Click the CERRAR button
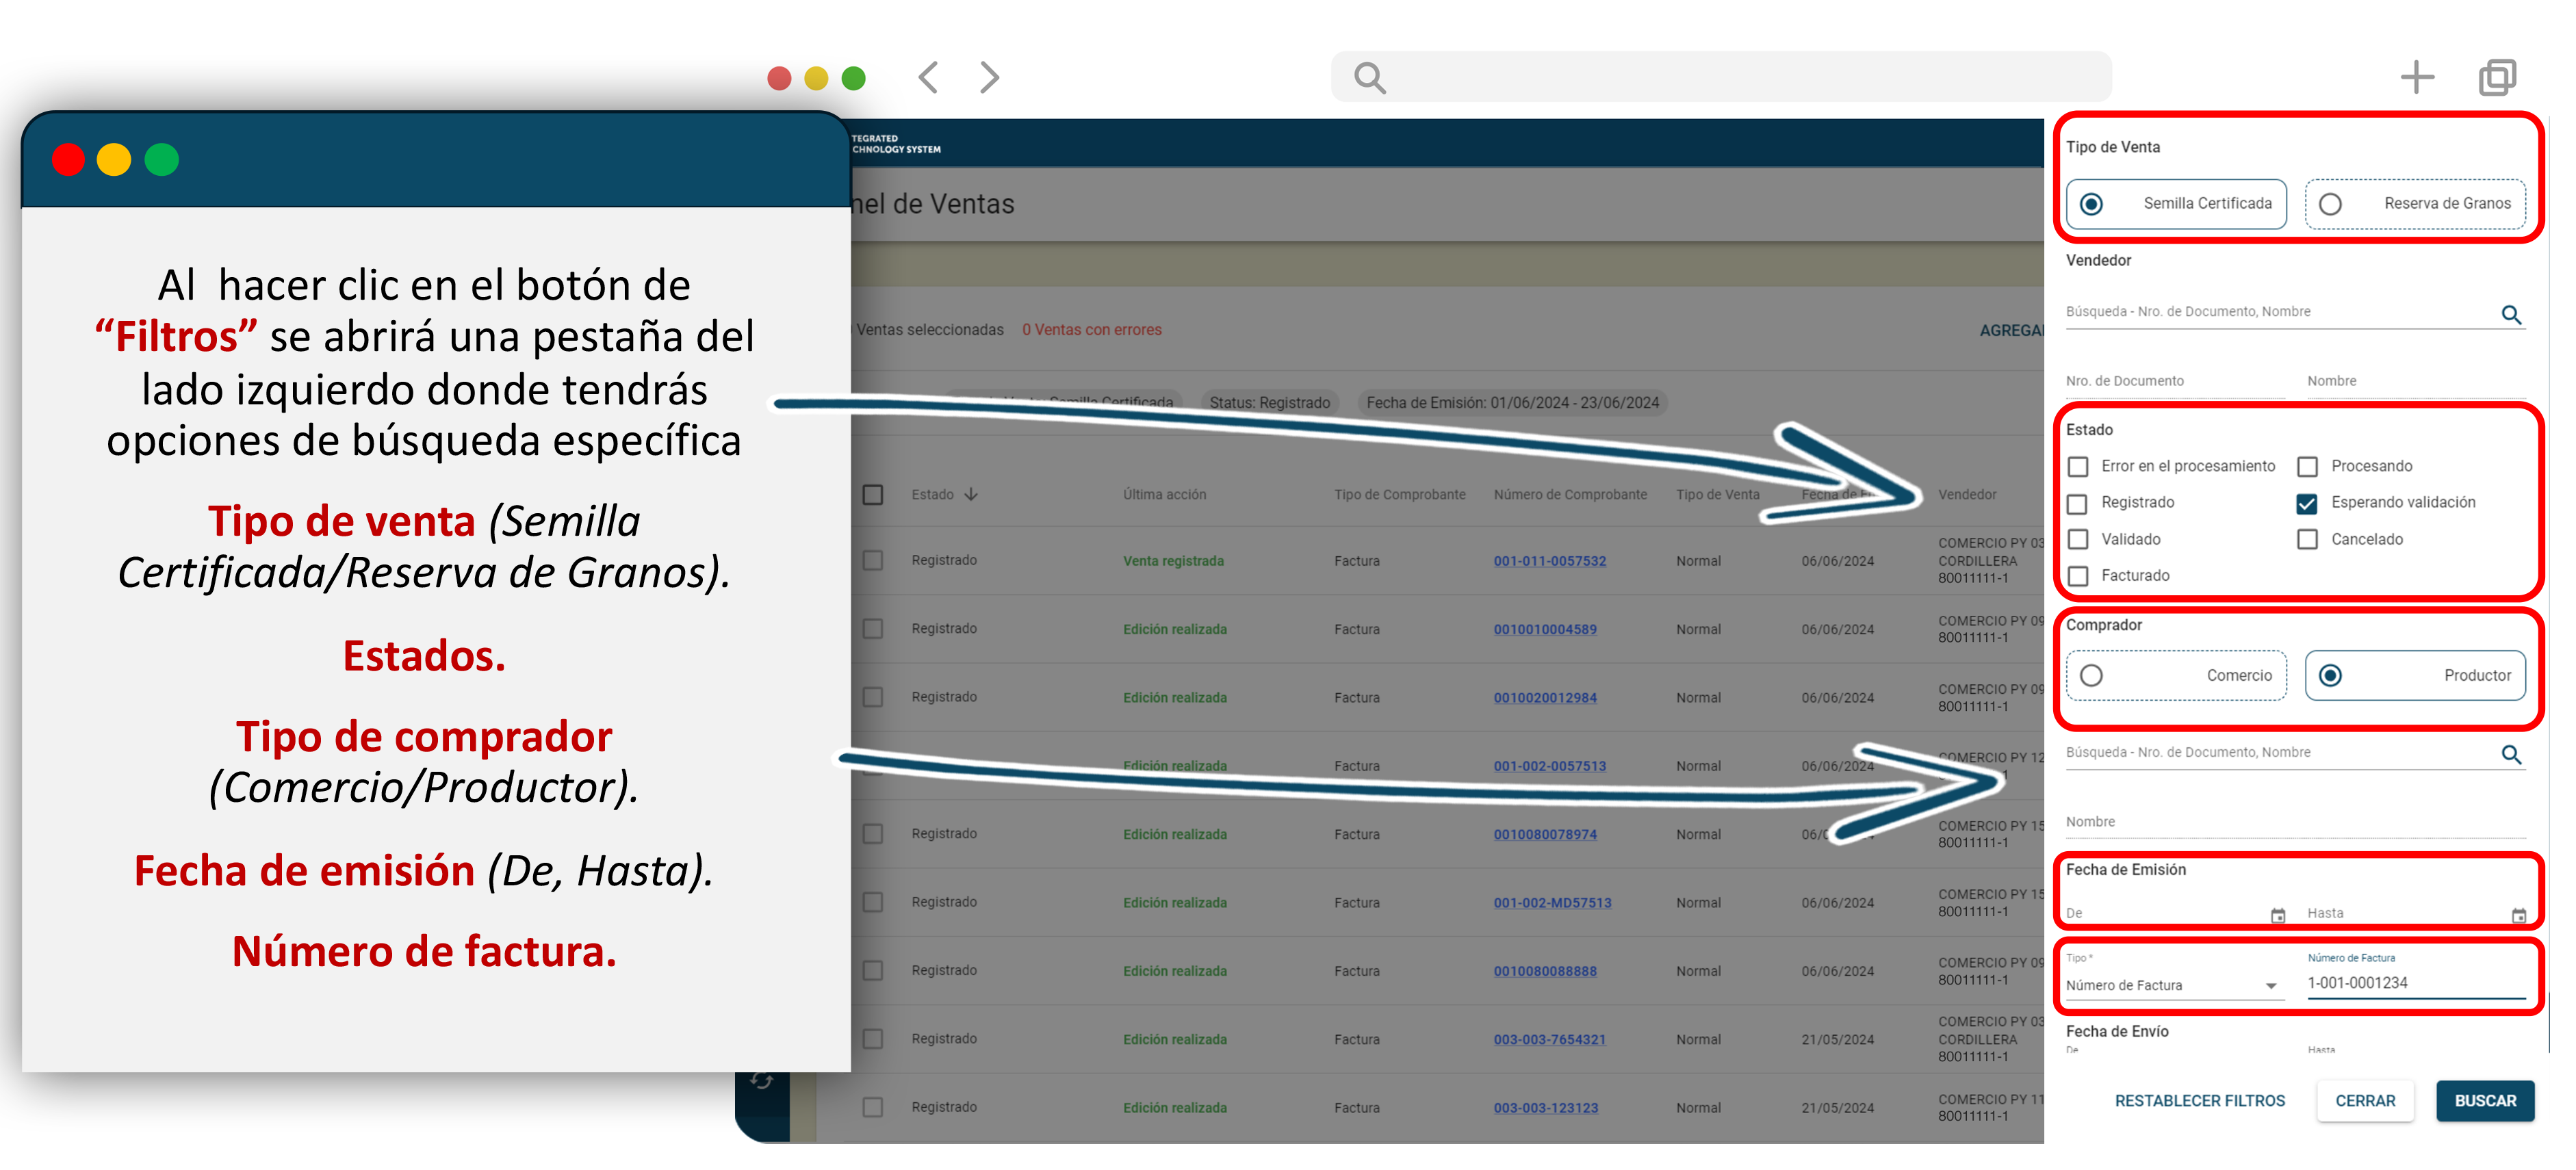The width and height of the screenshot is (2576, 1170). tap(2364, 1100)
